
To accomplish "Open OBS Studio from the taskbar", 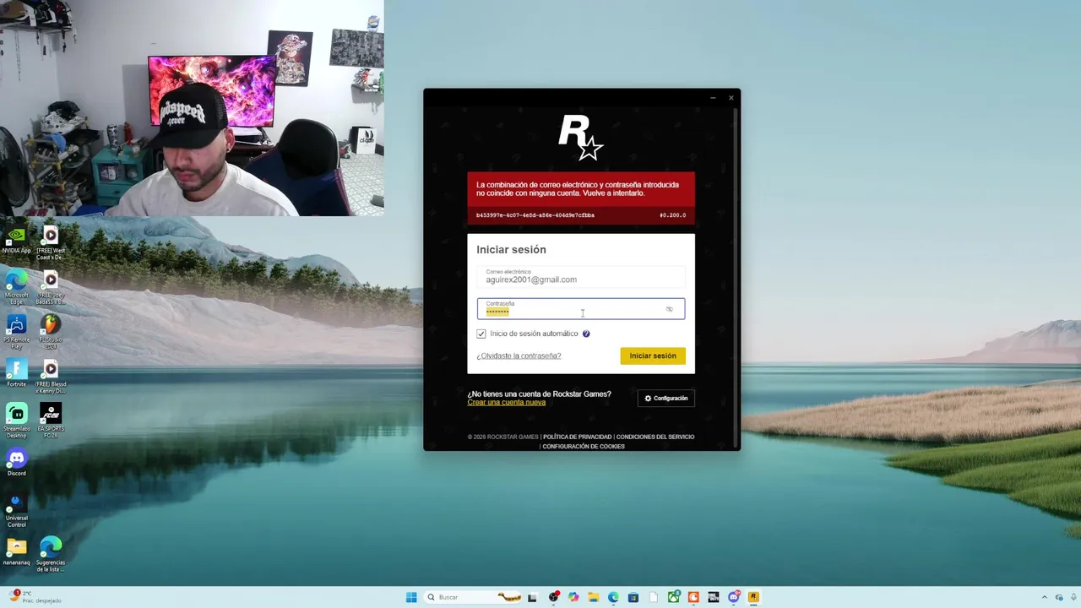I will [x=554, y=597].
